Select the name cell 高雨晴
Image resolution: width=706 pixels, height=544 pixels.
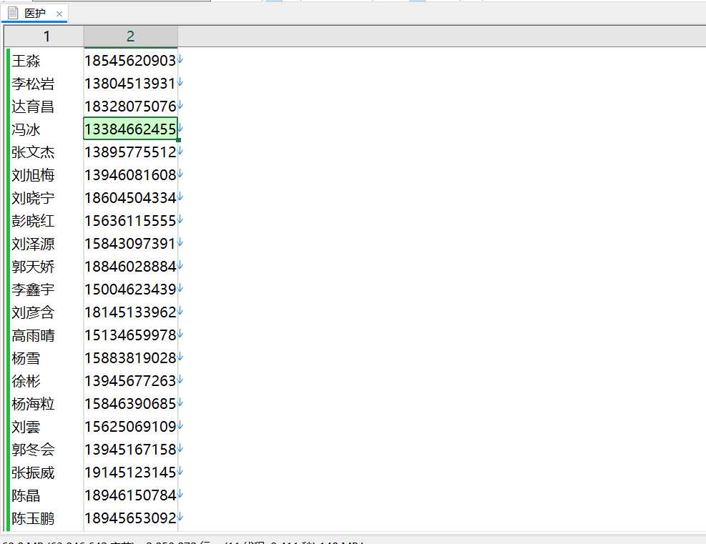click(33, 335)
